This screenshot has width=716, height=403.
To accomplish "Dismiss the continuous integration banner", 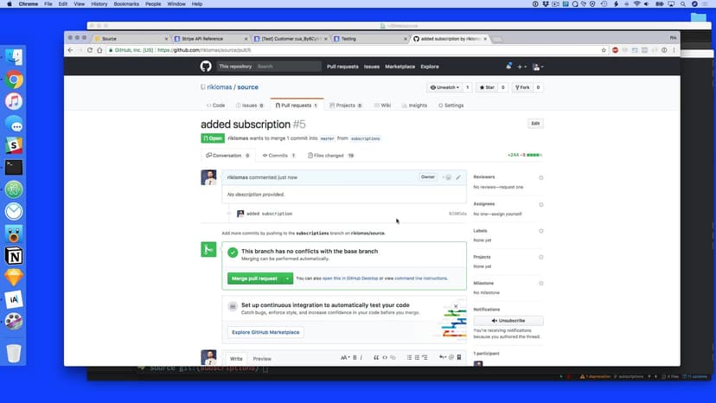I will (x=457, y=305).
